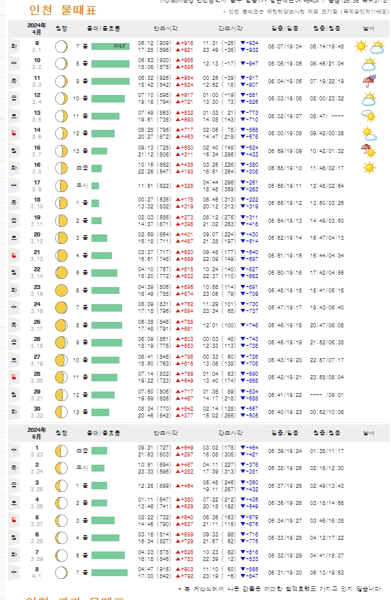Click sunrise/sunset time 05:39/19:24
This screenshot has width=391, height=600.
[285, 451]
